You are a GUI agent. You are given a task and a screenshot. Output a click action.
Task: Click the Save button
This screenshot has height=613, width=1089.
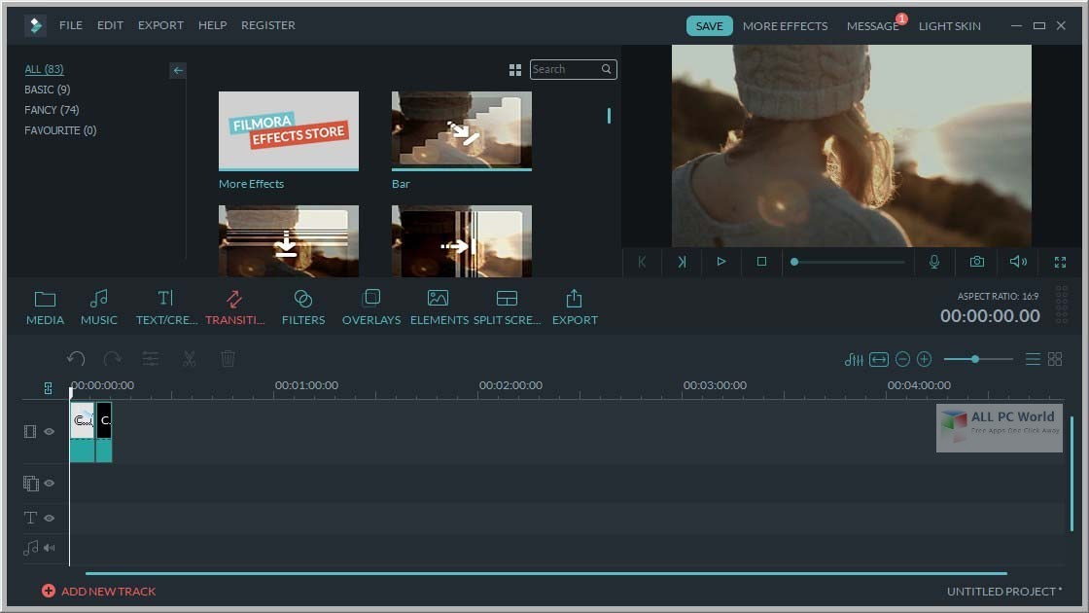click(x=709, y=25)
